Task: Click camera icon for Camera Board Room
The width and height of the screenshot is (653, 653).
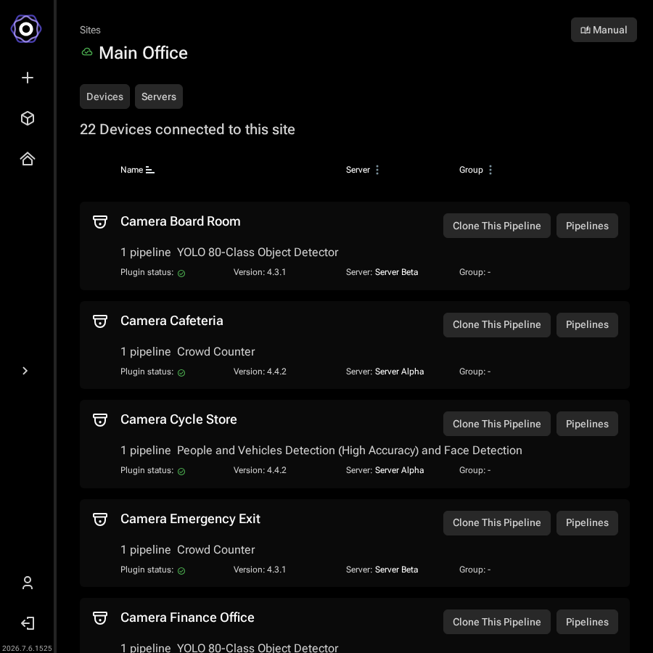Action: point(100,221)
